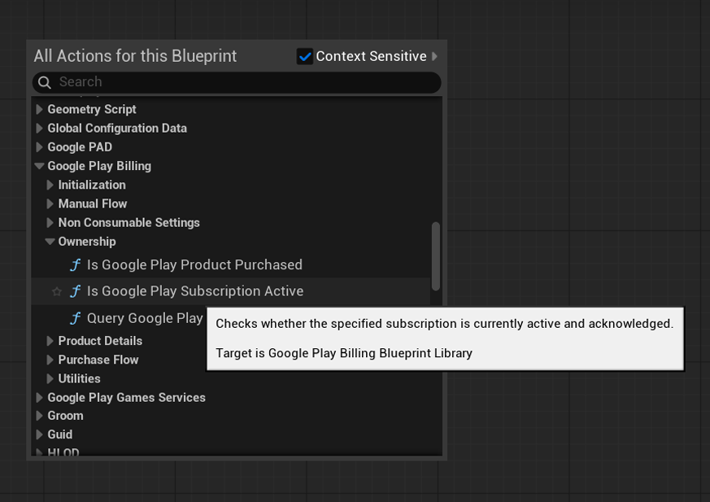Click the action list scrollbar thumb
The height and width of the screenshot is (502, 710).
point(436,256)
